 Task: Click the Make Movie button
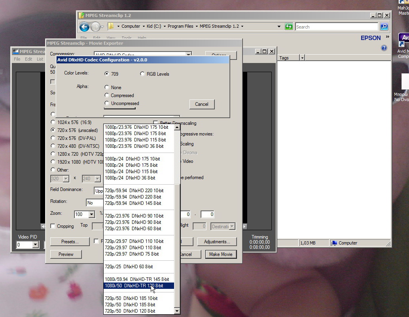(221, 254)
